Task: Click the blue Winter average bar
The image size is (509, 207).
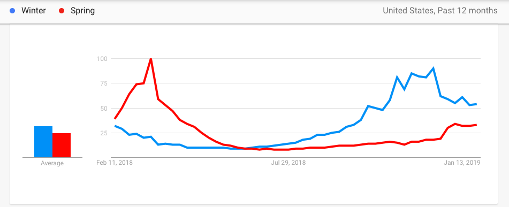Action: coord(43,142)
